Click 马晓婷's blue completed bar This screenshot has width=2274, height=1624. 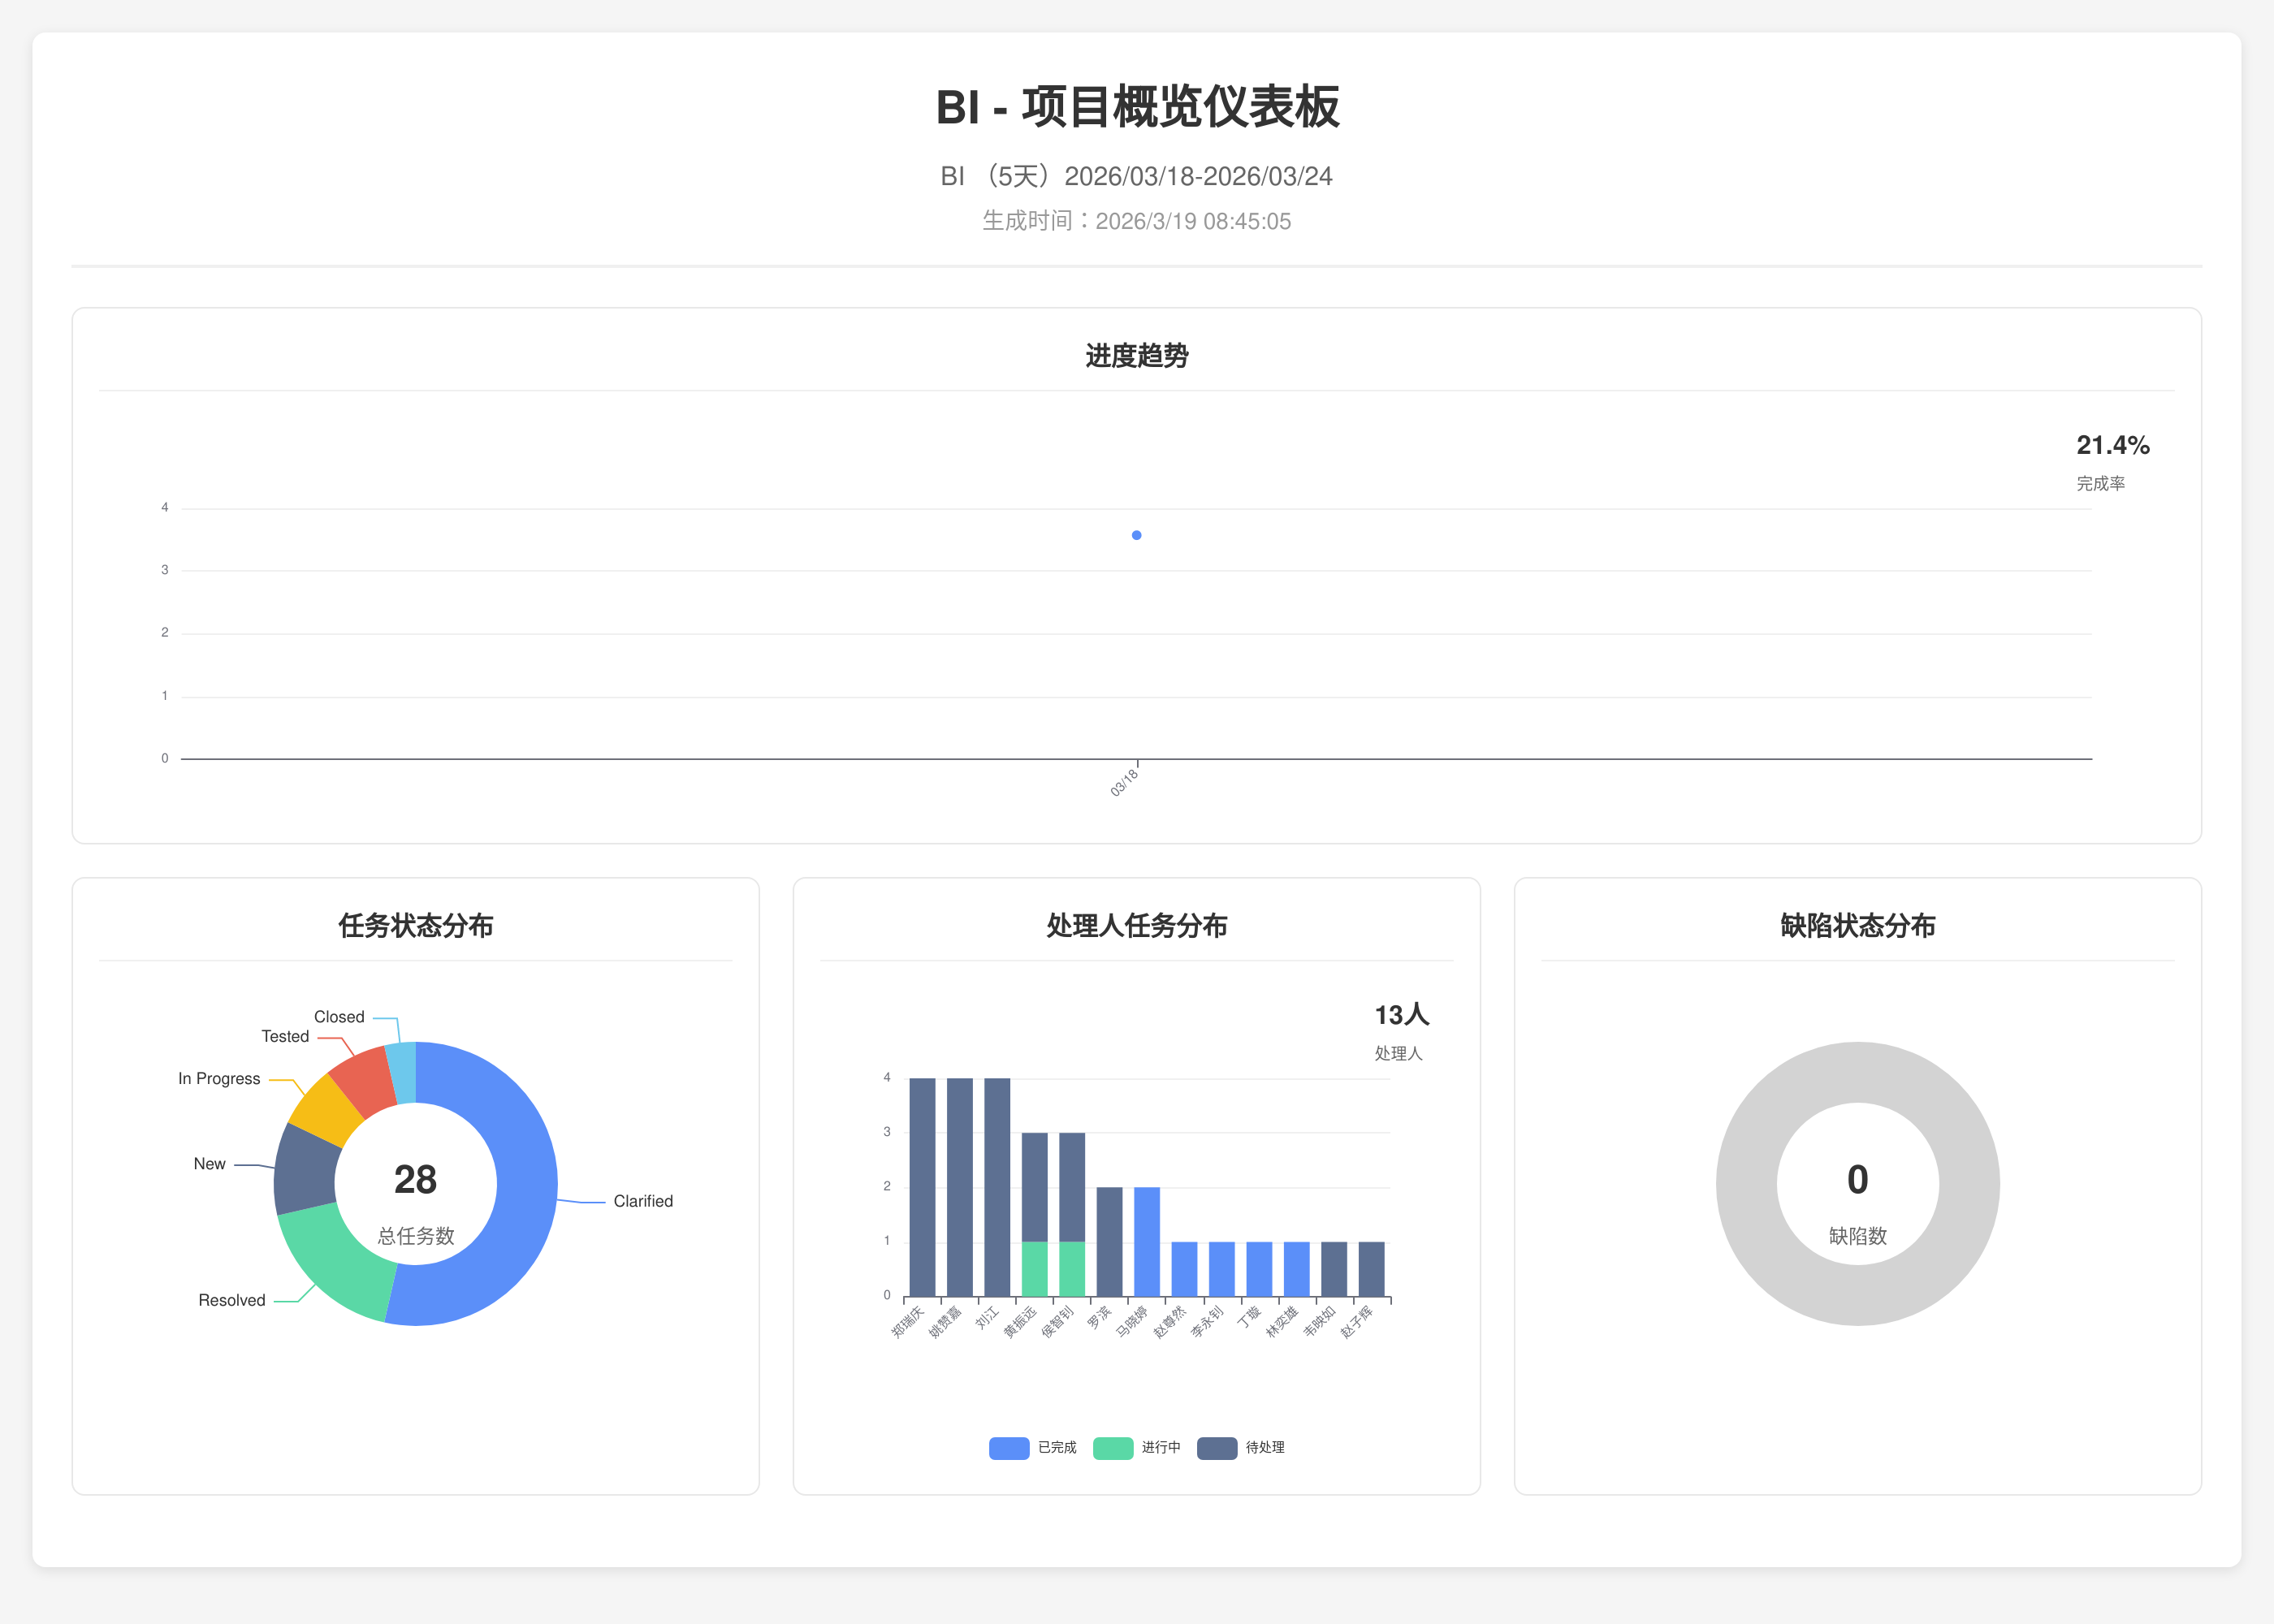[1147, 1241]
